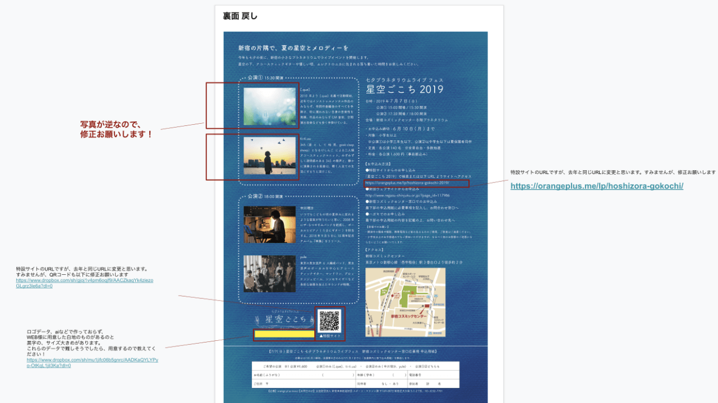The width and height of the screenshot is (718, 403).
Task: Select the 星空ごこち logo on the flyer
Action: coord(285,319)
